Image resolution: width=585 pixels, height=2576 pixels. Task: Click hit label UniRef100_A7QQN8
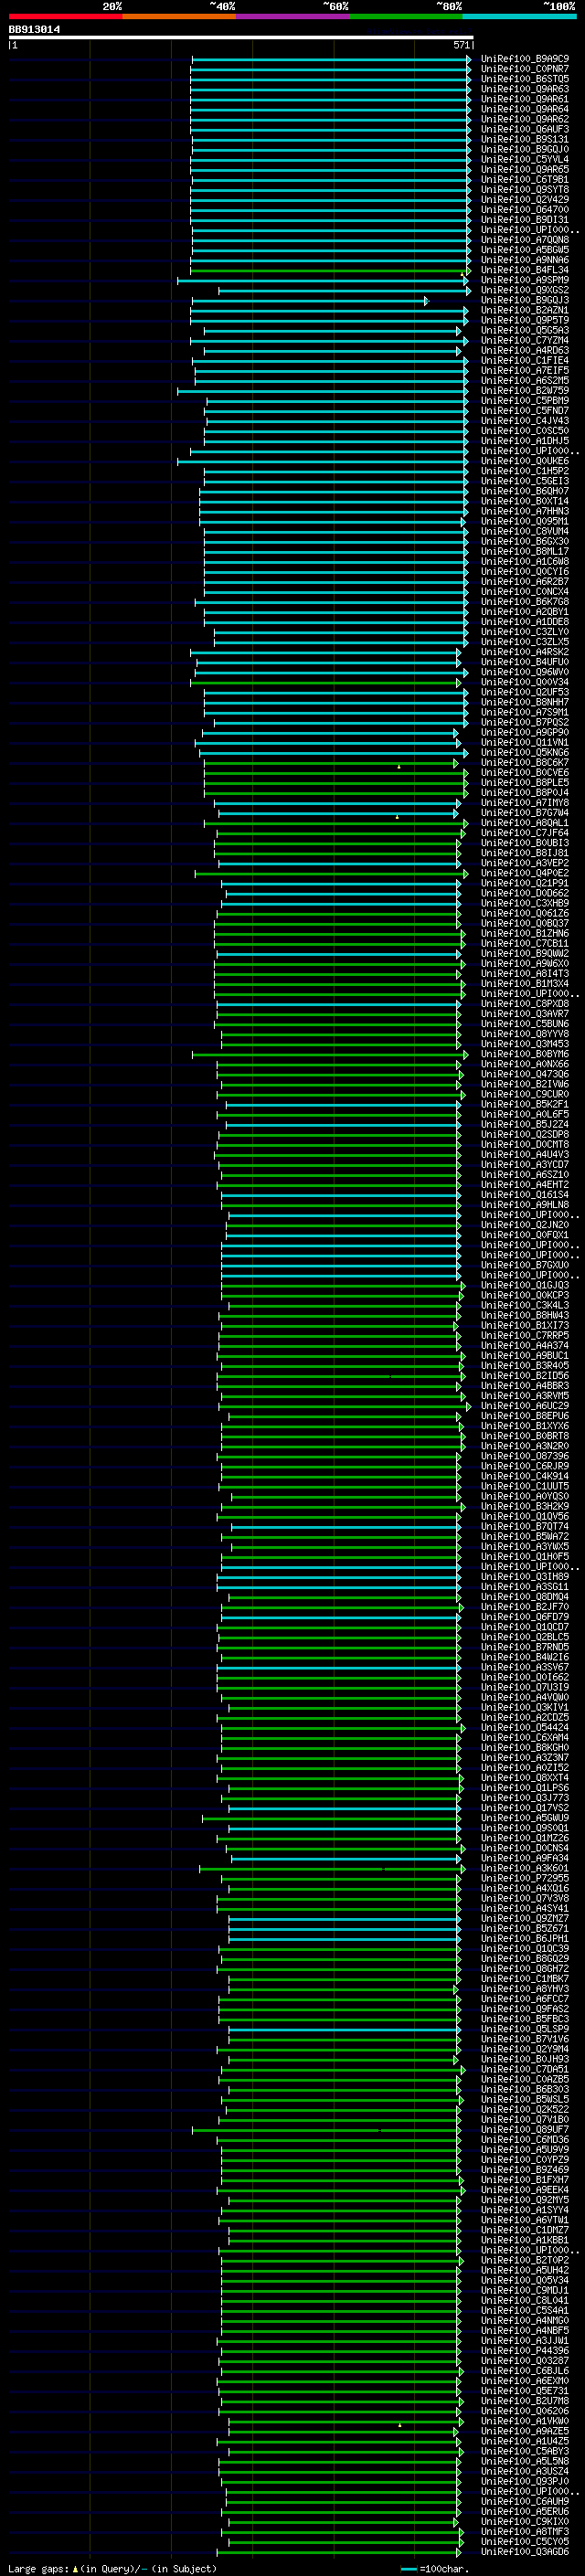click(x=524, y=240)
